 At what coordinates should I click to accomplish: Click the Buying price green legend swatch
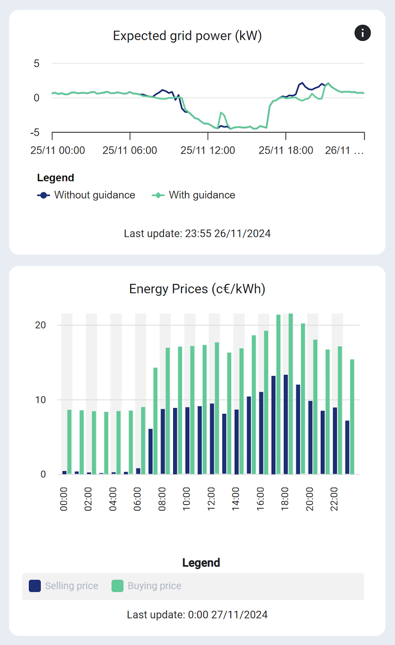[117, 586]
